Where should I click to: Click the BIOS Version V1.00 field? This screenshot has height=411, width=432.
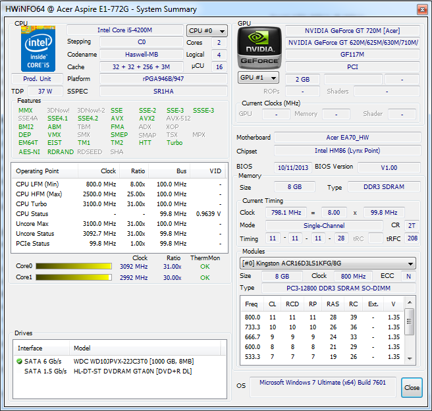[389, 167]
